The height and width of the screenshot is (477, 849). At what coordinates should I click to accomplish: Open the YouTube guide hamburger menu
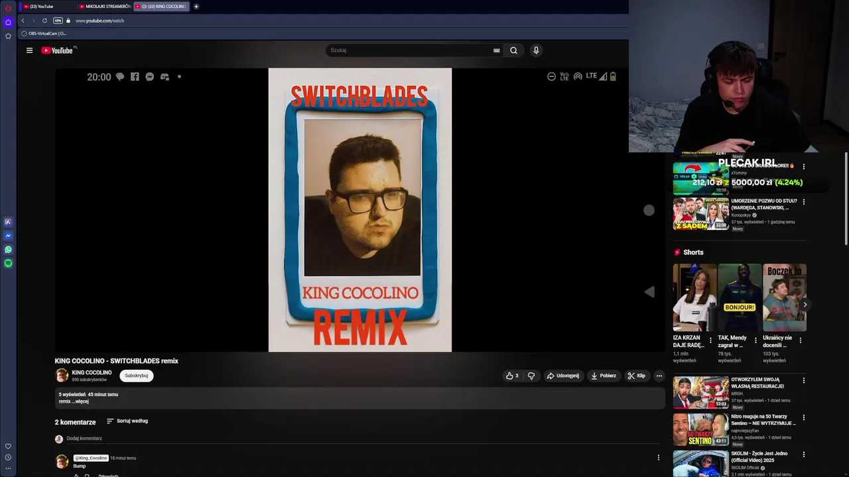[29, 50]
